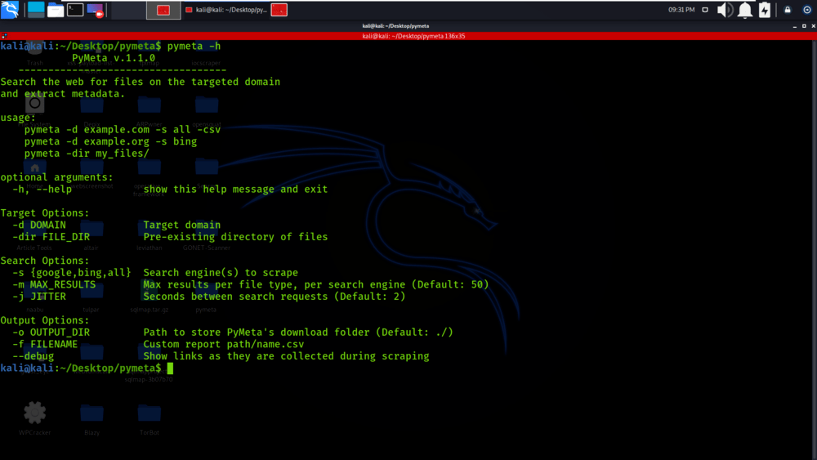817x460 pixels.
Task: Click 'Seconds between search requests' description
Action: tap(275, 297)
